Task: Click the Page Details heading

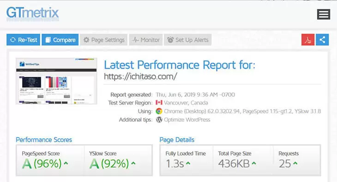Action: coord(177,140)
